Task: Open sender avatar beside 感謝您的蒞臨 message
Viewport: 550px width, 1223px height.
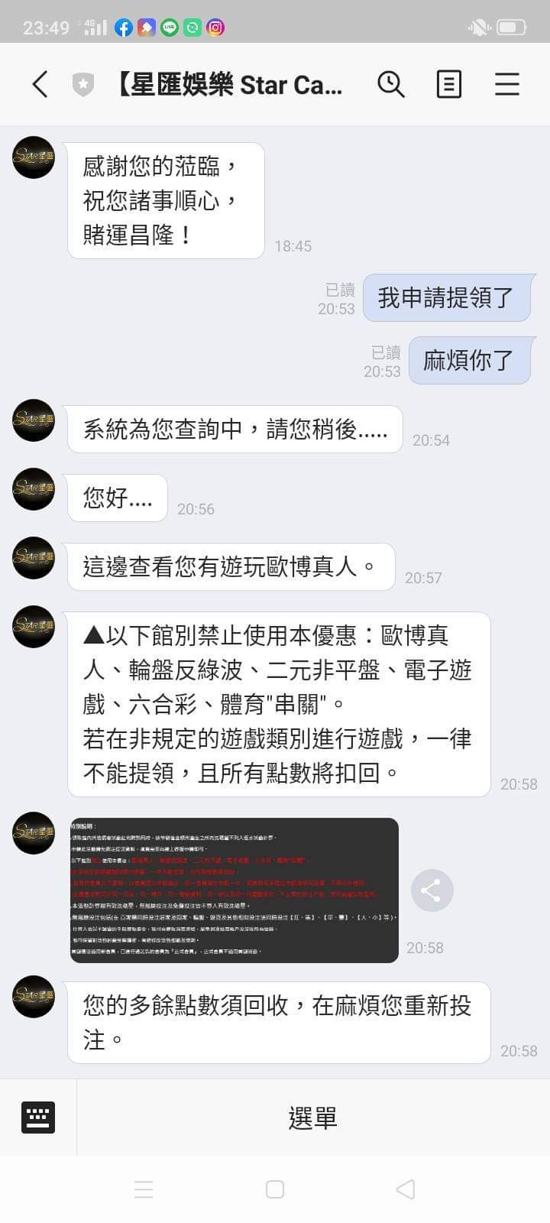Action: pos(34,158)
